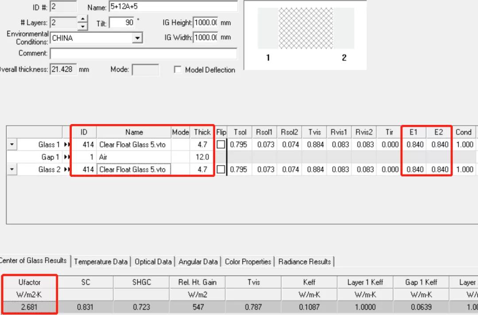Click the IG Height field

[x=205, y=23]
